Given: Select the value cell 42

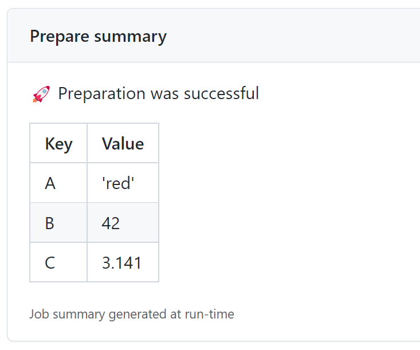Looking at the screenshot, I should [123, 222].
